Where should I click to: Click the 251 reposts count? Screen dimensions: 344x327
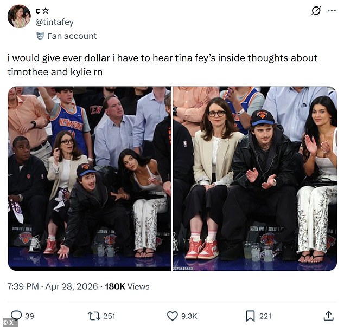(x=109, y=316)
